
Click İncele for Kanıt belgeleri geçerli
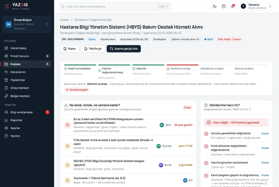tap(265, 175)
